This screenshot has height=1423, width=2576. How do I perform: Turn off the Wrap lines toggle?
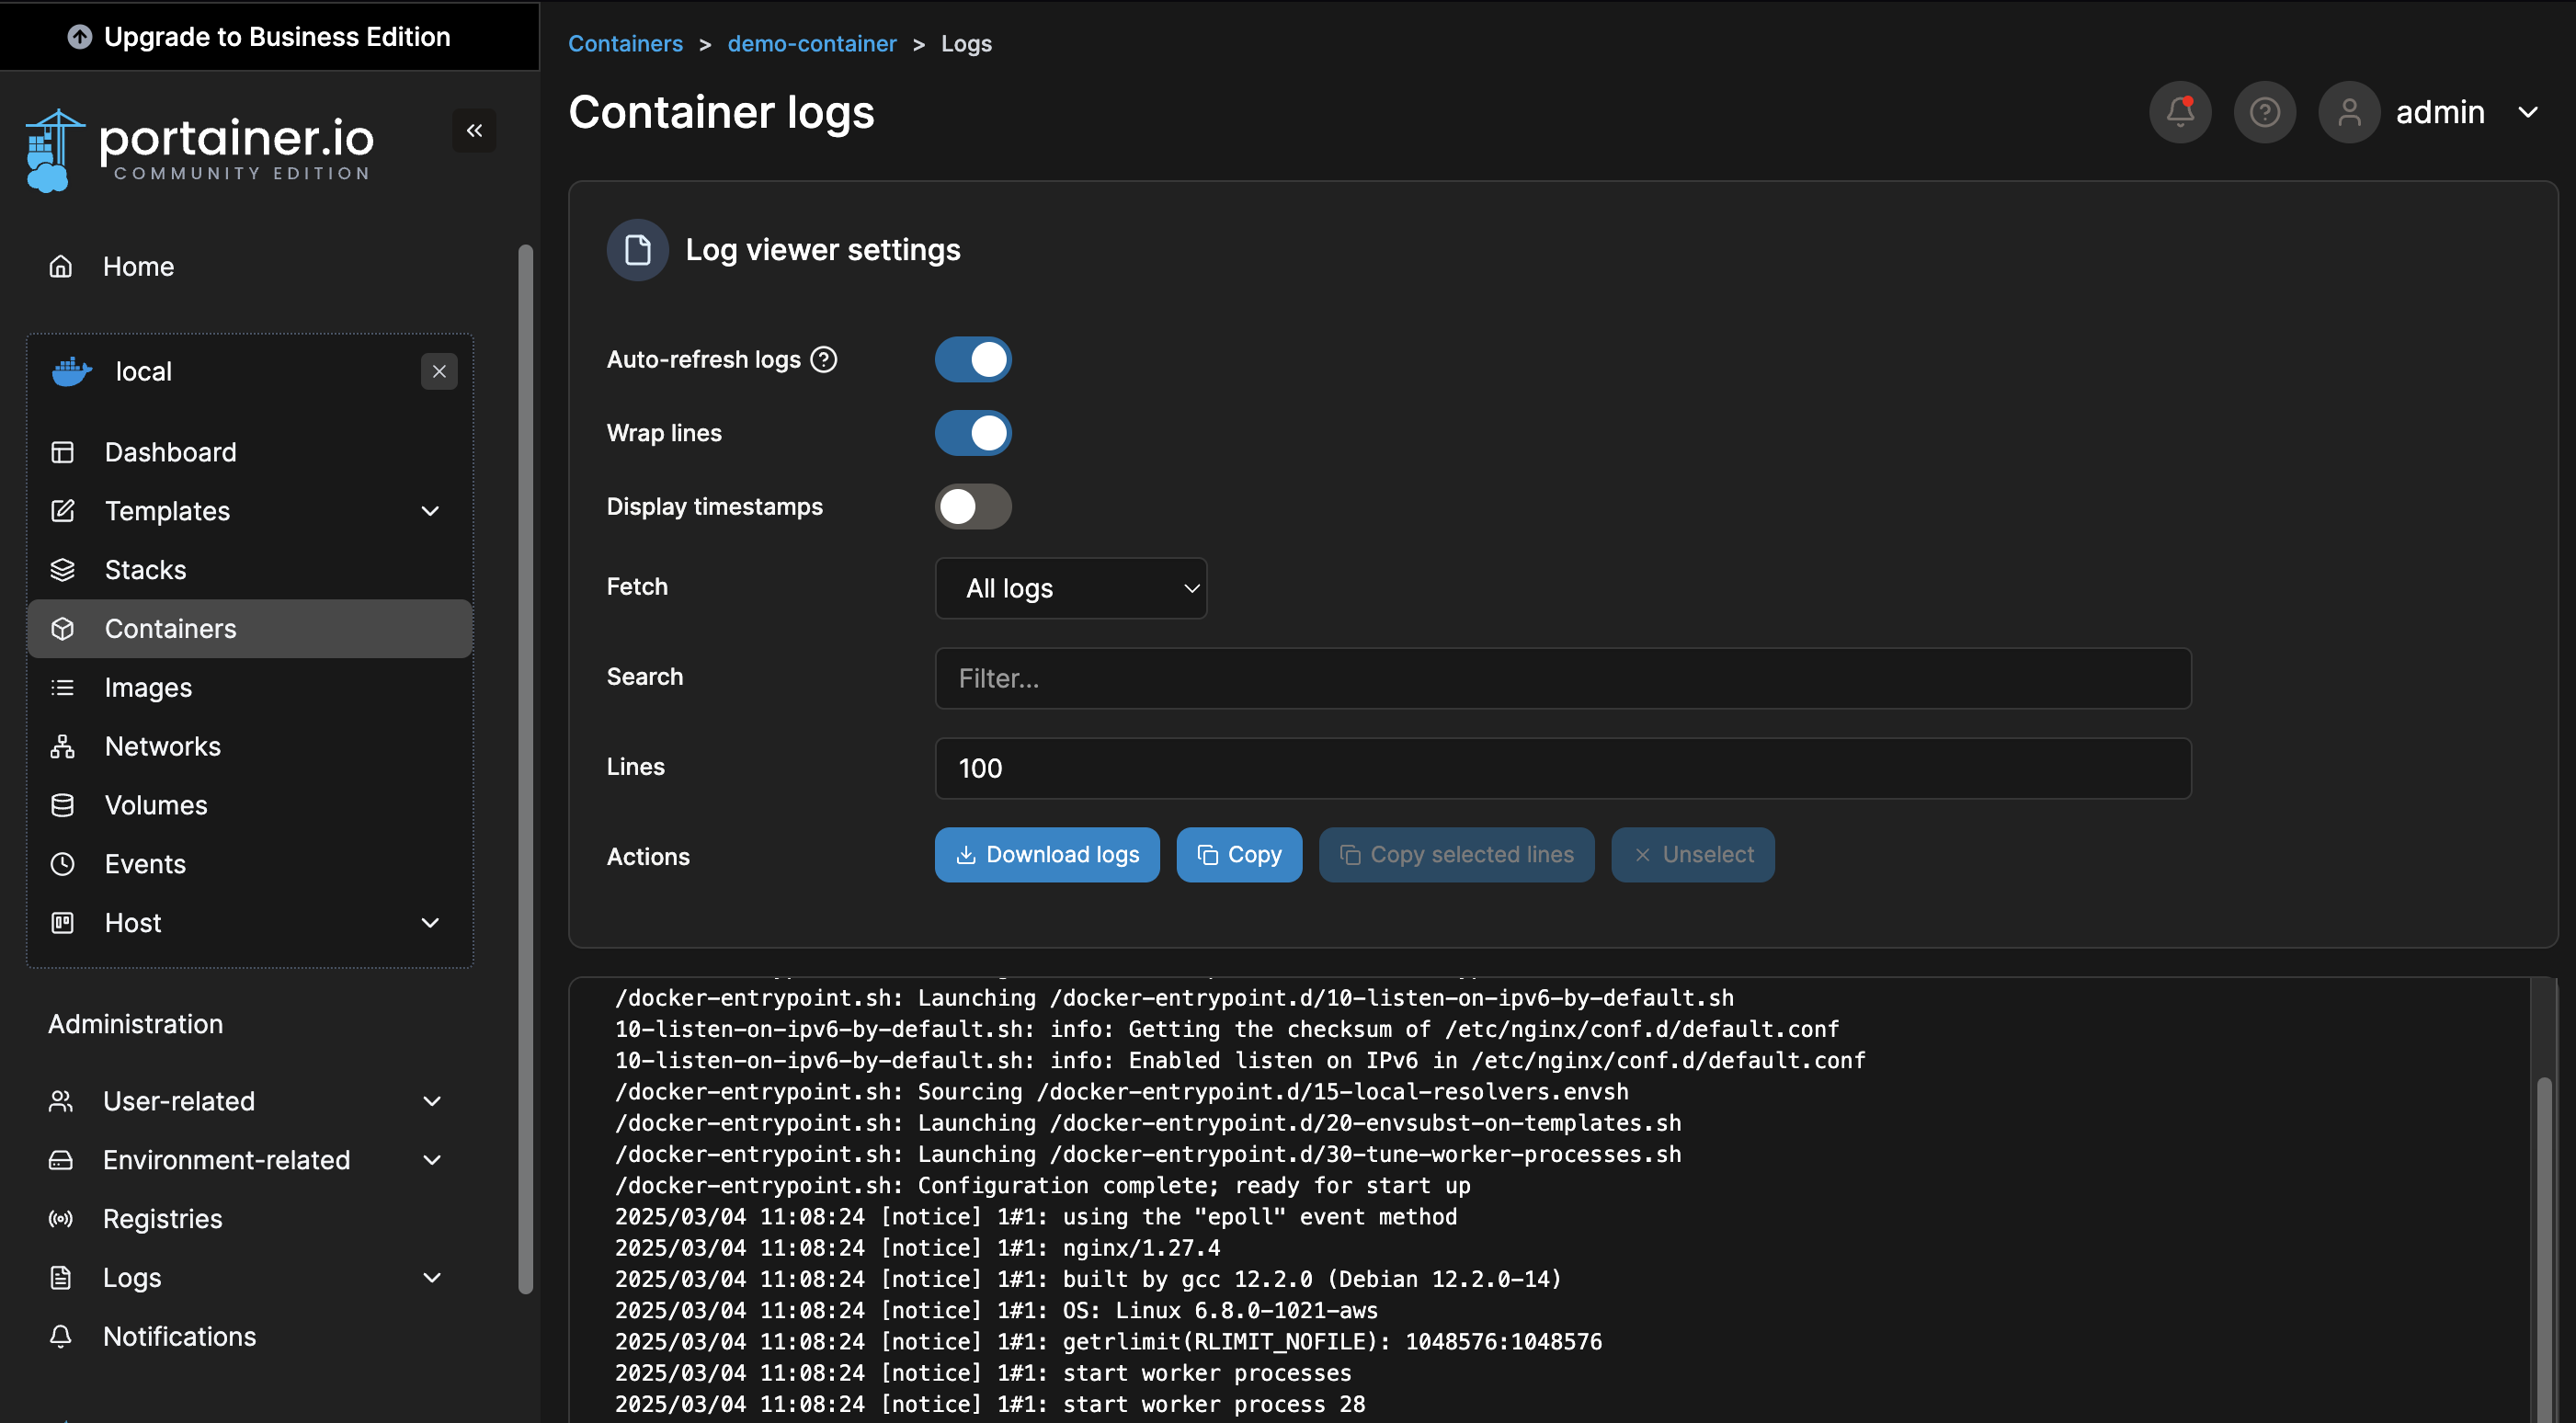(973, 434)
